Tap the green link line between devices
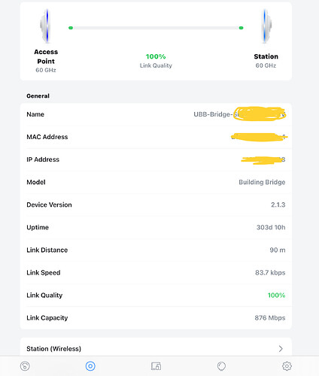The image size is (319, 376). [156, 28]
